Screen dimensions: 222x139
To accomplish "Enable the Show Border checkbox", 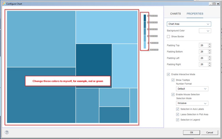I will (x=168, y=36).
